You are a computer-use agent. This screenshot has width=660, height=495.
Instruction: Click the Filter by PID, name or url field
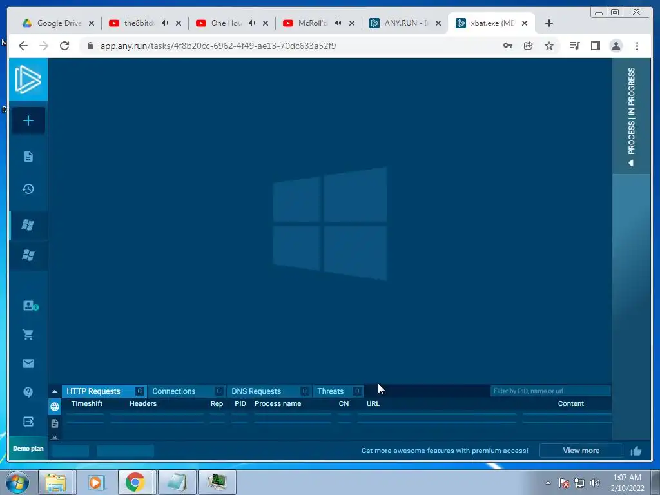(550, 391)
